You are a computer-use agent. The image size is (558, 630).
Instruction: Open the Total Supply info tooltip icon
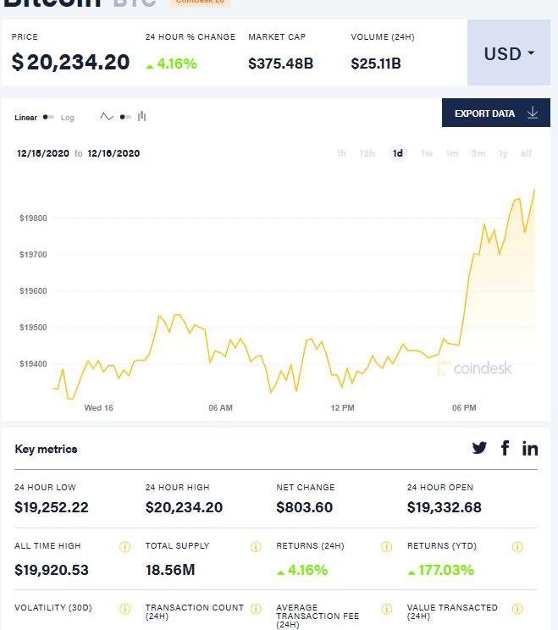point(256,547)
